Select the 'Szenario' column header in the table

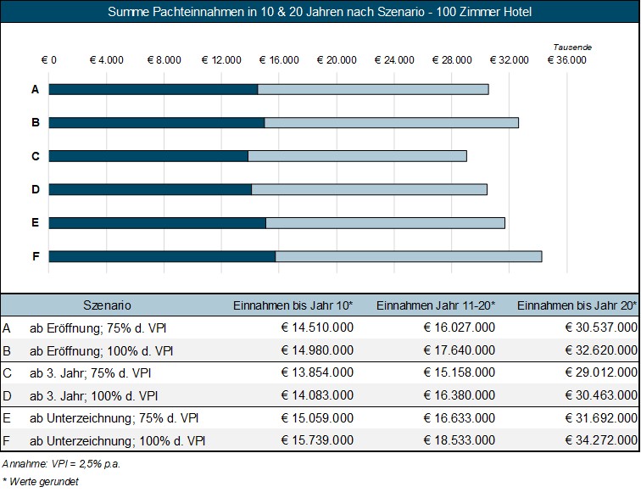[107, 305]
